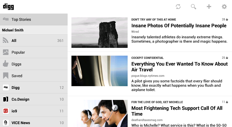Open settings via the gear icon
The height and width of the screenshot is (127, 232).
(224, 7)
